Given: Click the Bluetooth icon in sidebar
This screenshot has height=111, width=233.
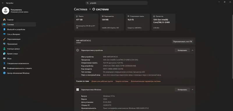Looking at the screenshot, I should (x=4, y=29).
